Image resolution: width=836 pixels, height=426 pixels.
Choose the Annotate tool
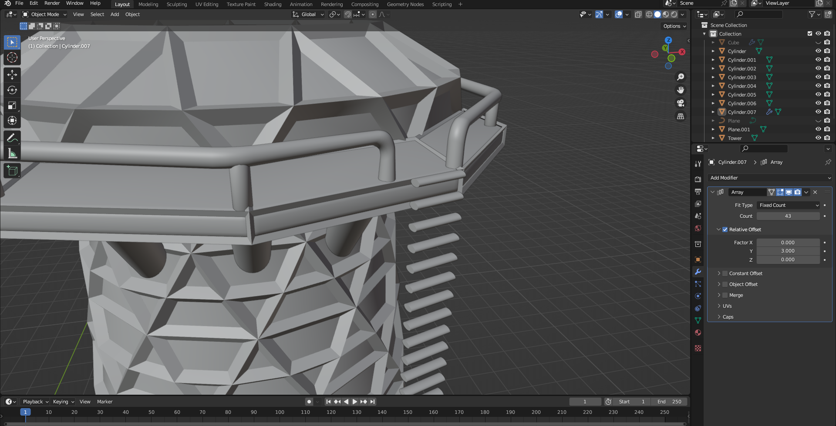[x=12, y=138]
